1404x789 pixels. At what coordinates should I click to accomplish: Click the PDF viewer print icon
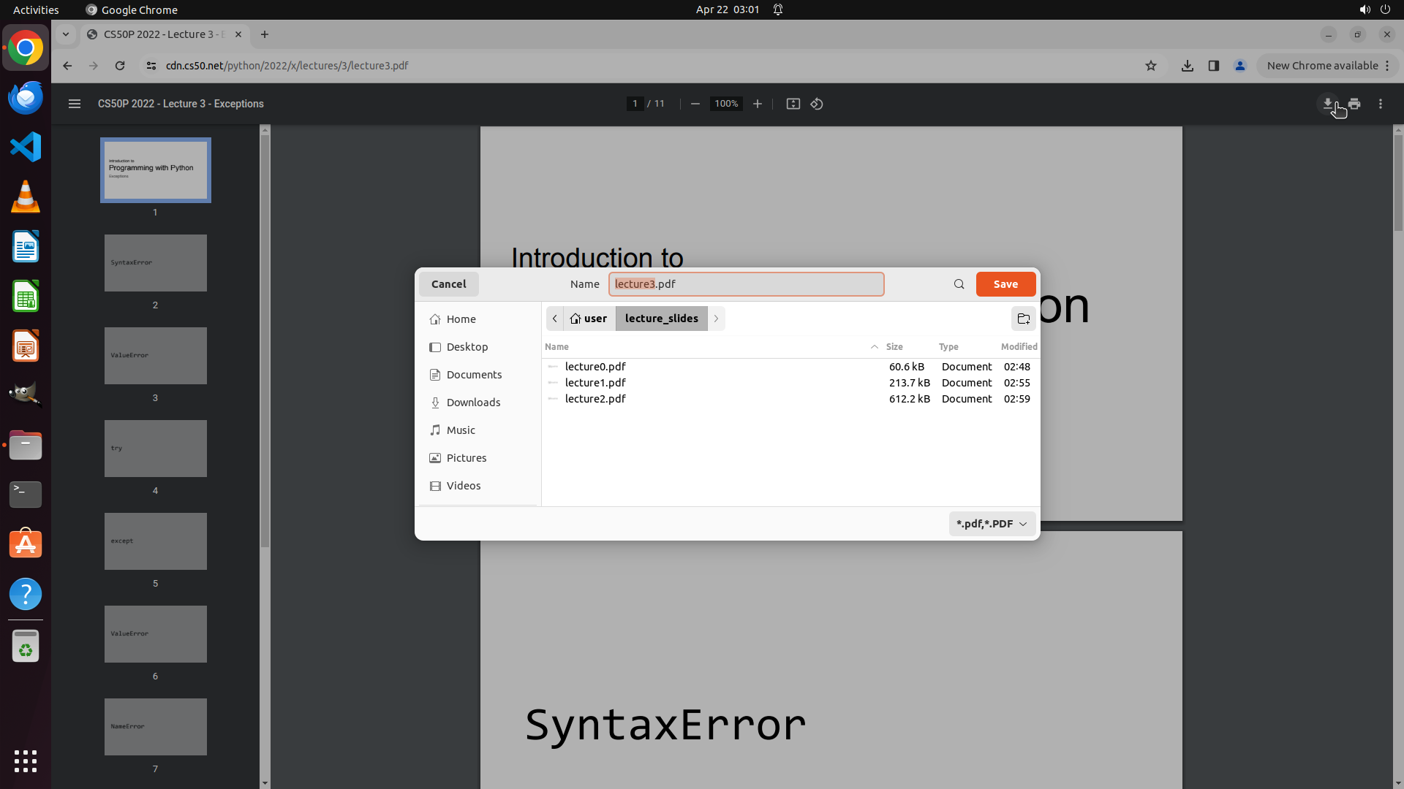point(1354,104)
